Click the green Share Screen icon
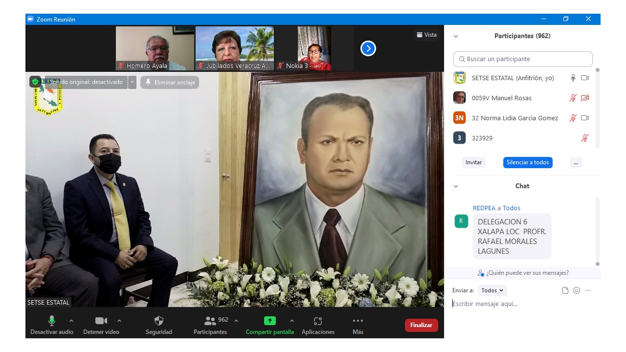The height and width of the screenshot is (352, 626). pyautogui.click(x=270, y=321)
